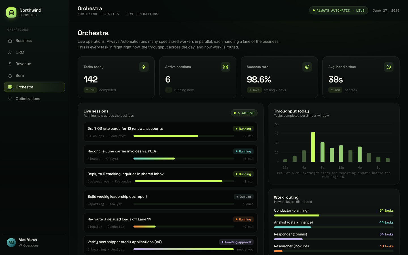The image size is (408, 255).
Task: Click the Responder (comms) routing bar
Action: pos(334,239)
